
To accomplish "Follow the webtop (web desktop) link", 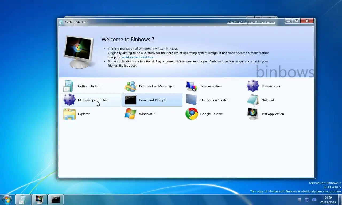I will coord(138,57).
